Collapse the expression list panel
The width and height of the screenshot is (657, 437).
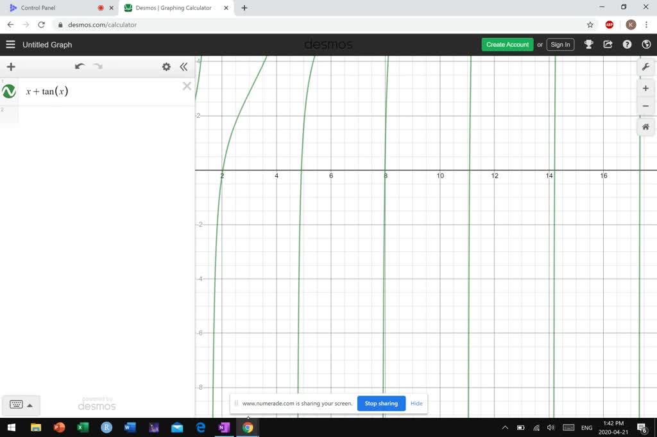[x=183, y=66]
